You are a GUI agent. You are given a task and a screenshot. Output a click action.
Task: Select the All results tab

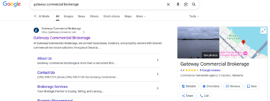[58, 16]
